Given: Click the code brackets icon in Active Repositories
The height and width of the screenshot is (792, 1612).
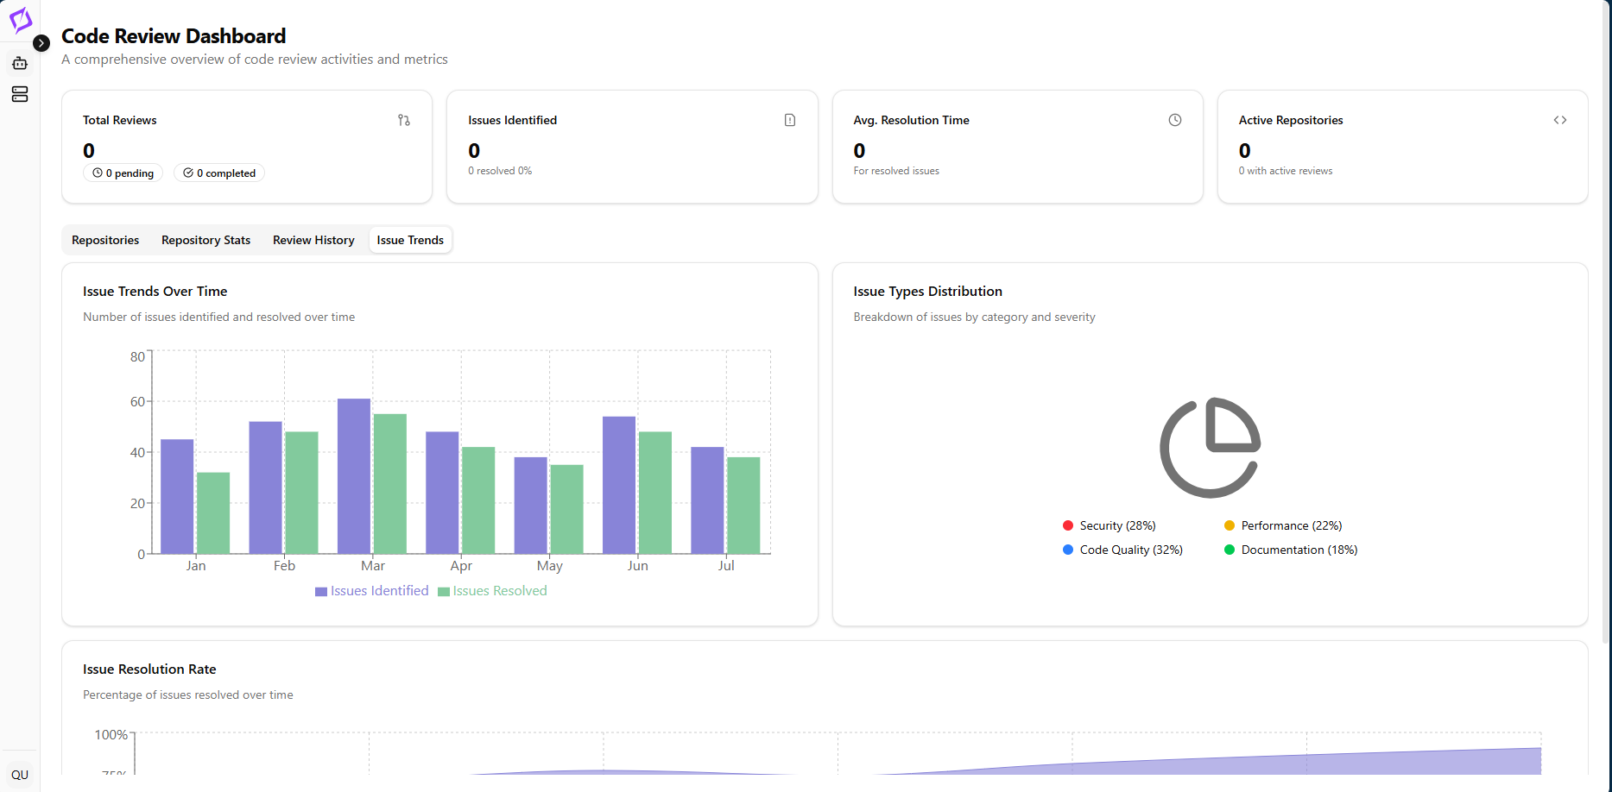Looking at the screenshot, I should tap(1560, 120).
